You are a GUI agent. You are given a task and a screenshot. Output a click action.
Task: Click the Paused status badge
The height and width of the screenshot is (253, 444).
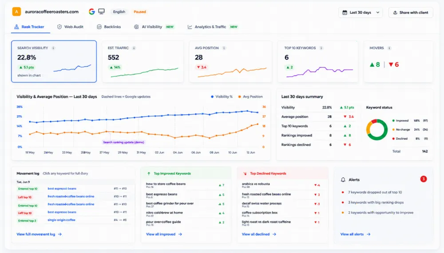point(140,12)
